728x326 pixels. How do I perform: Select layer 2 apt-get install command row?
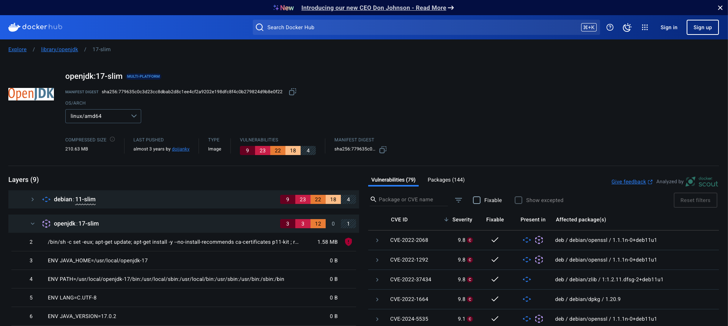(x=184, y=242)
